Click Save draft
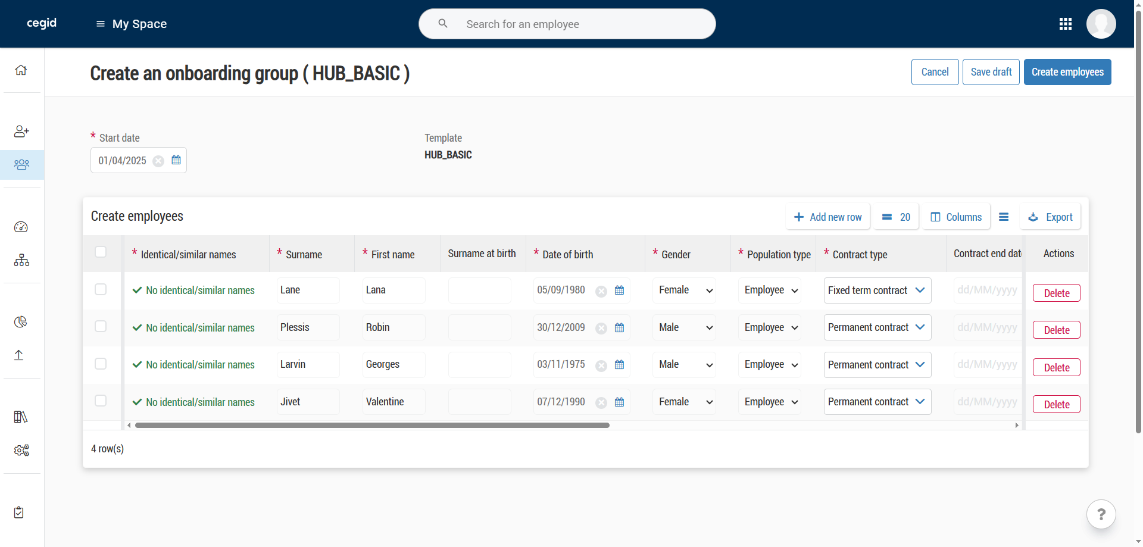The height and width of the screenshot is (547, 1143). (x=991, y=72)
